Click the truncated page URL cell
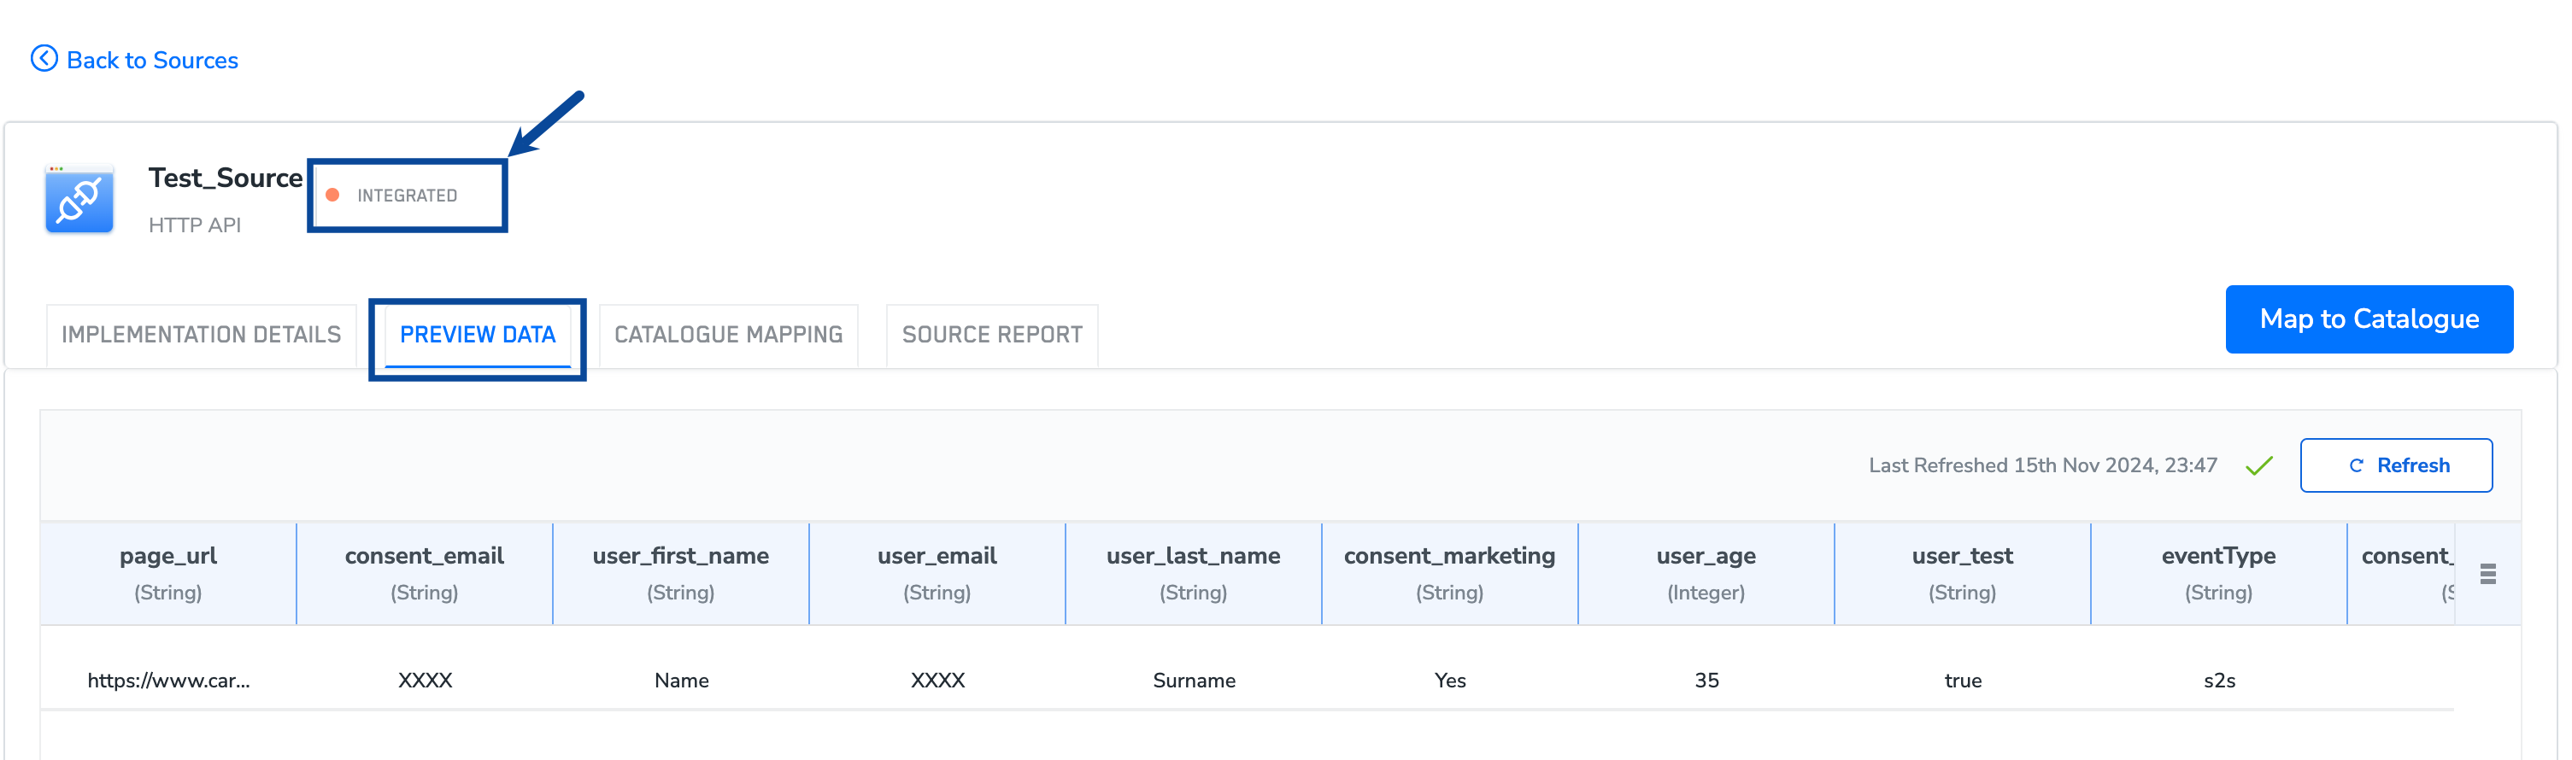Viewport: 2572px width, 760px height. coord(168,681)
